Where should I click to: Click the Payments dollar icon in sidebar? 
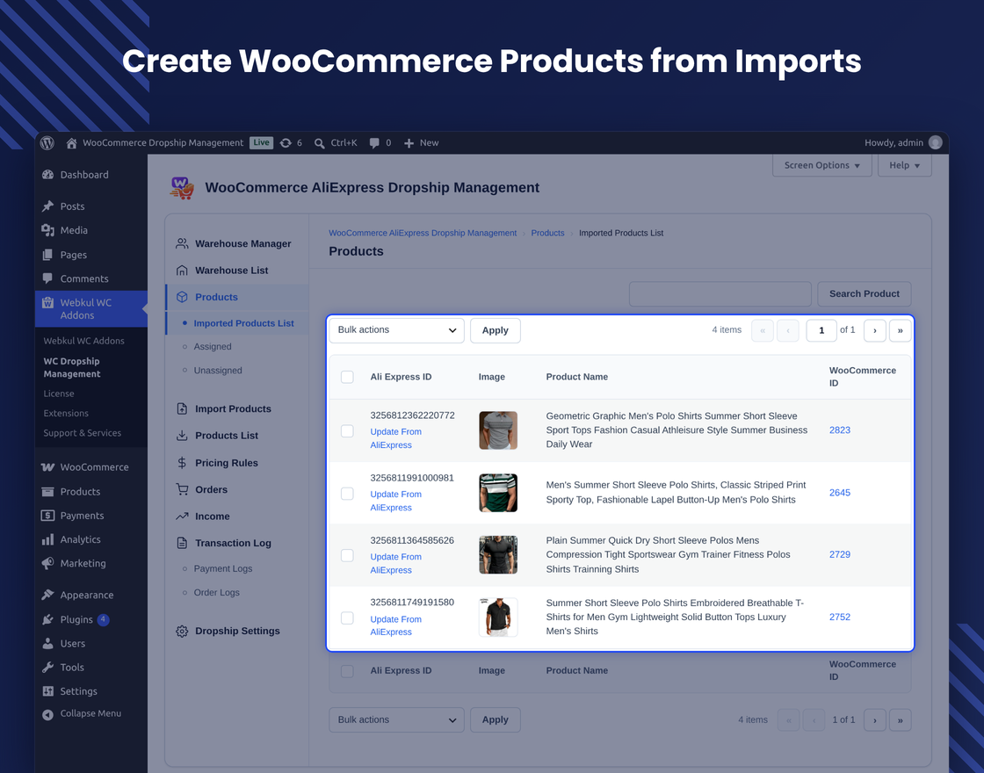coord(47,515)
